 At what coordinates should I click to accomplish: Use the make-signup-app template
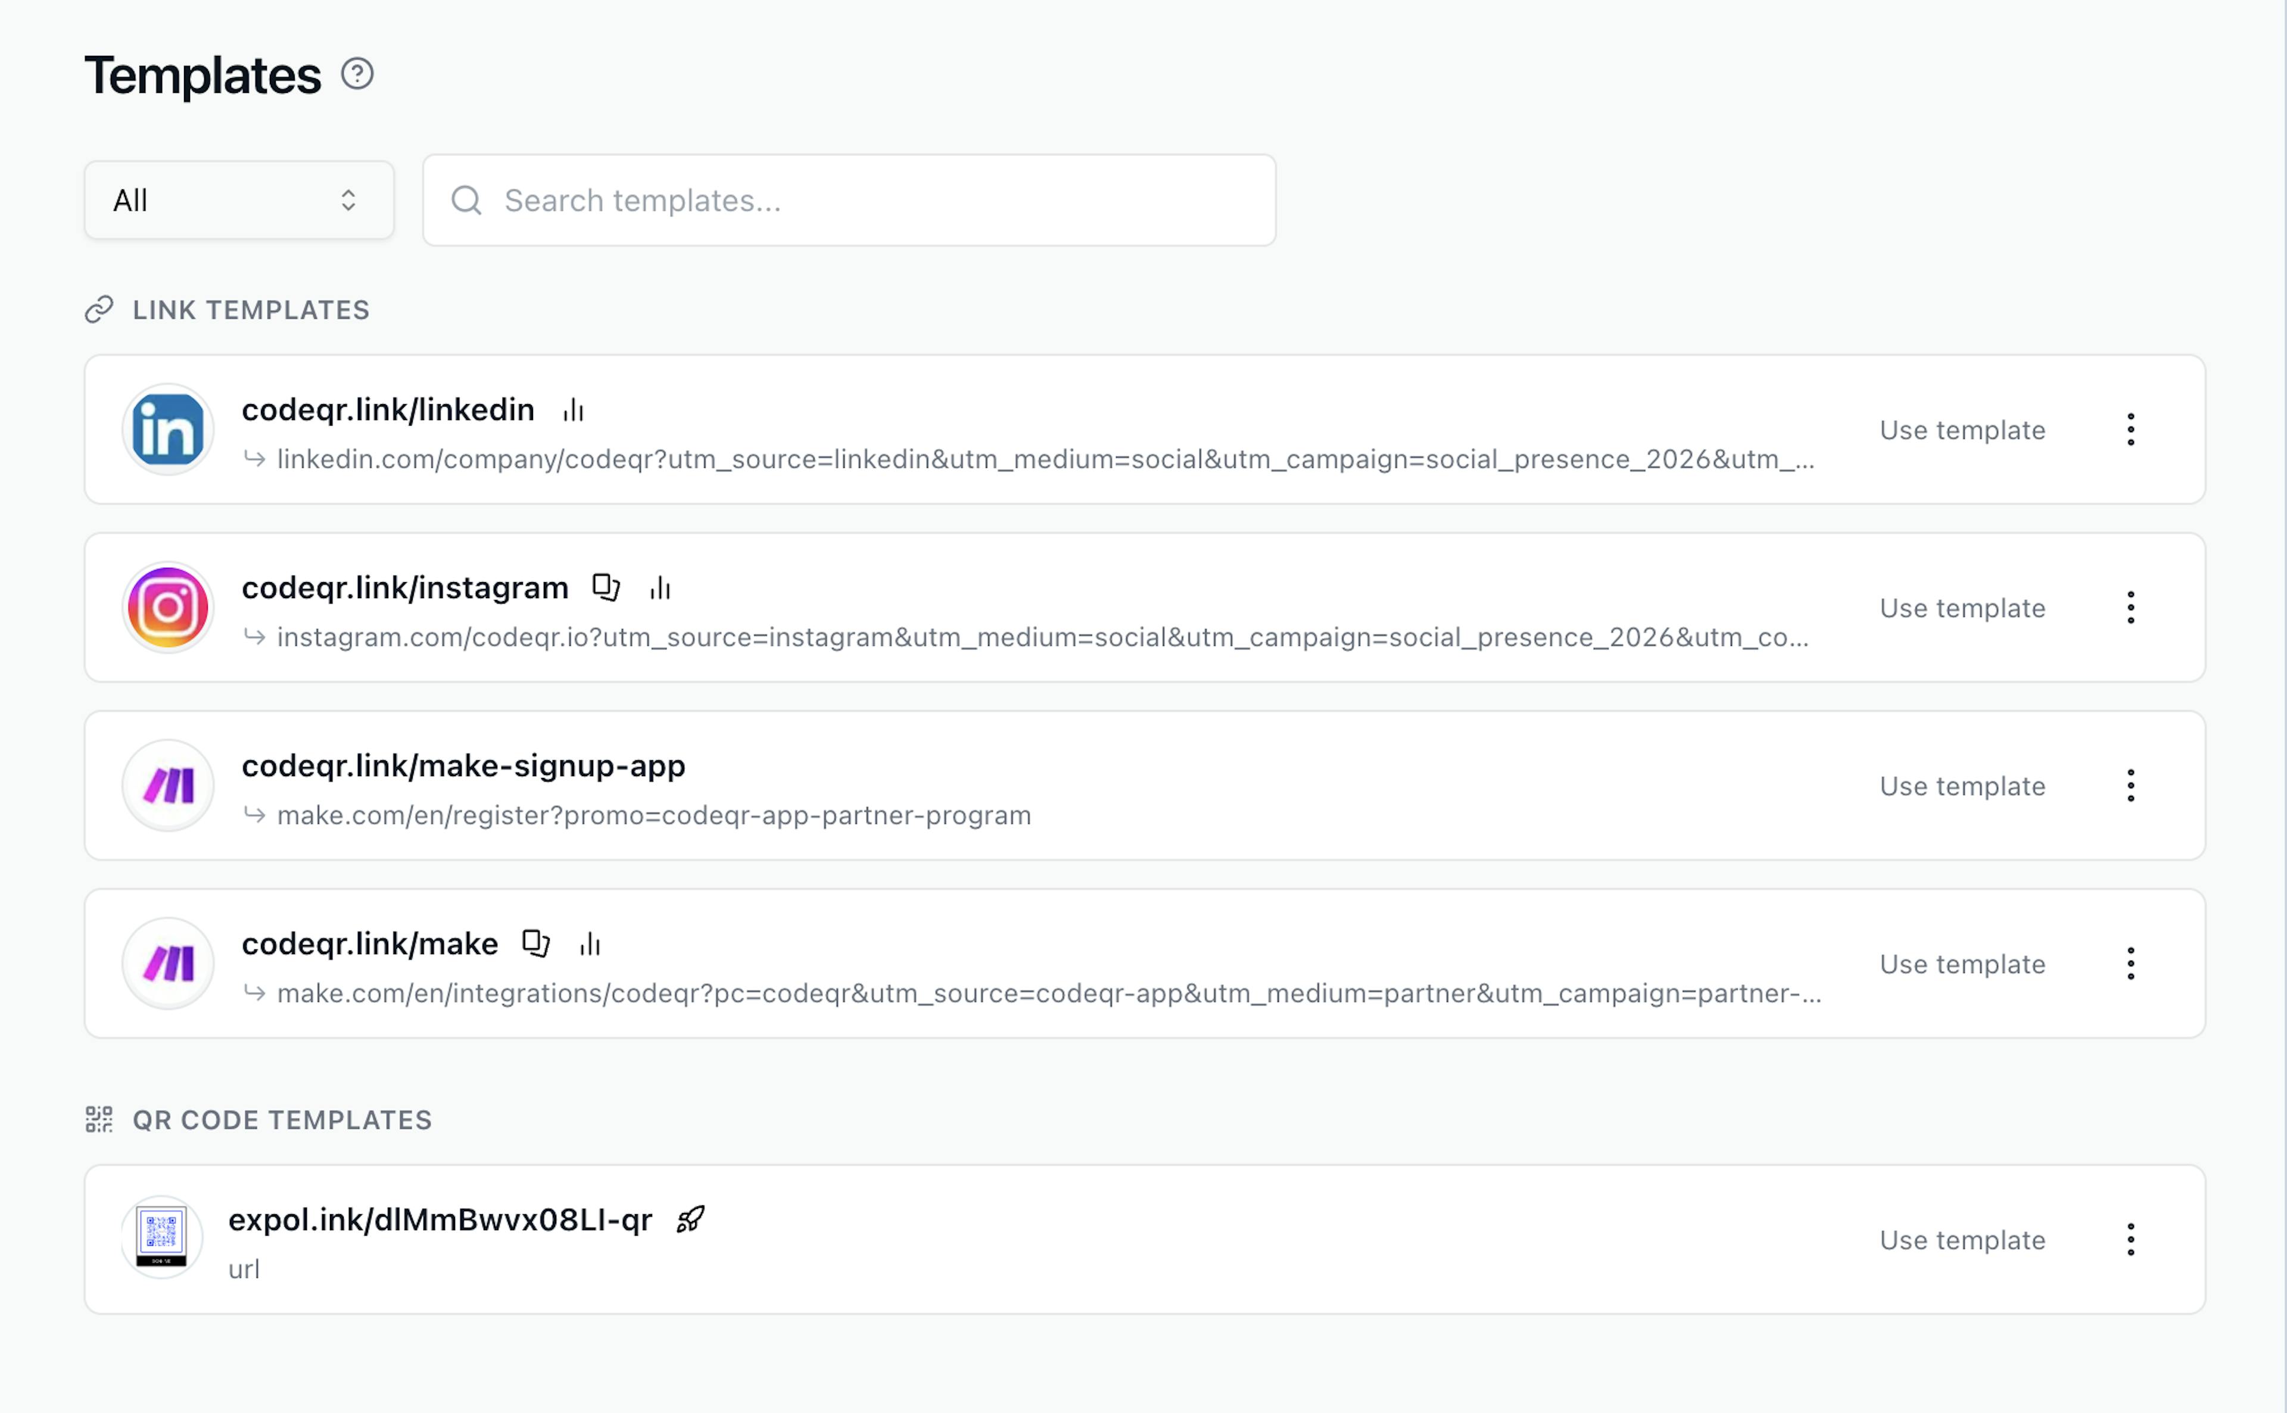click(x=1962, y=786)
